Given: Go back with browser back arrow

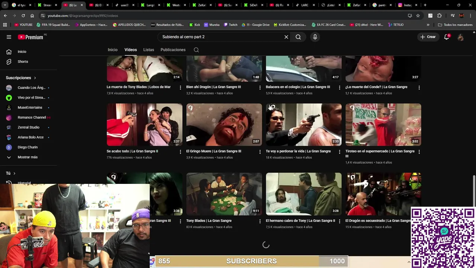Looking at the screenshot, I should pos(5,16).
